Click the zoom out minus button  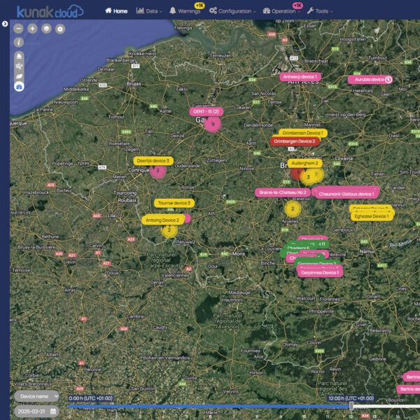coord(18,29)
